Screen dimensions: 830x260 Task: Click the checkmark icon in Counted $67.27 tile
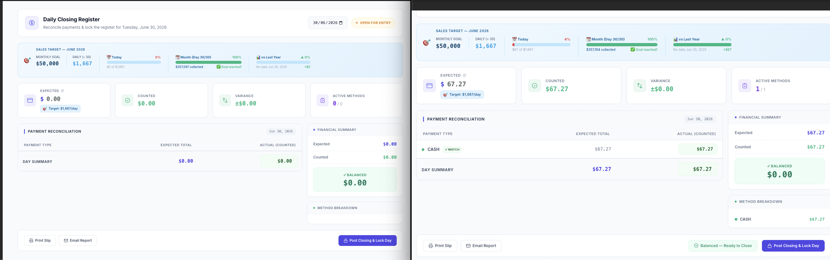point(534,86)
